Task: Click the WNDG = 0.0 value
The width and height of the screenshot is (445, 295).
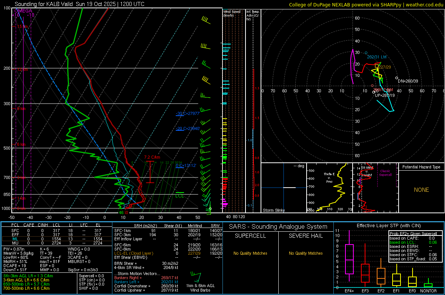Action: point(79,249)
